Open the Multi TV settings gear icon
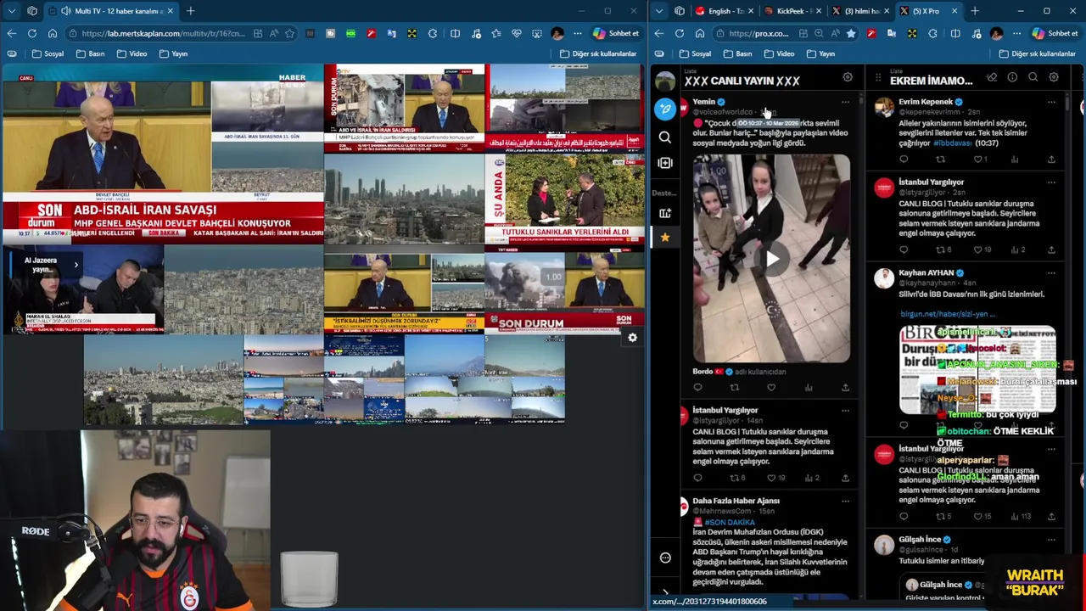This screenshot has height=611, width=1086. point(632,338)
